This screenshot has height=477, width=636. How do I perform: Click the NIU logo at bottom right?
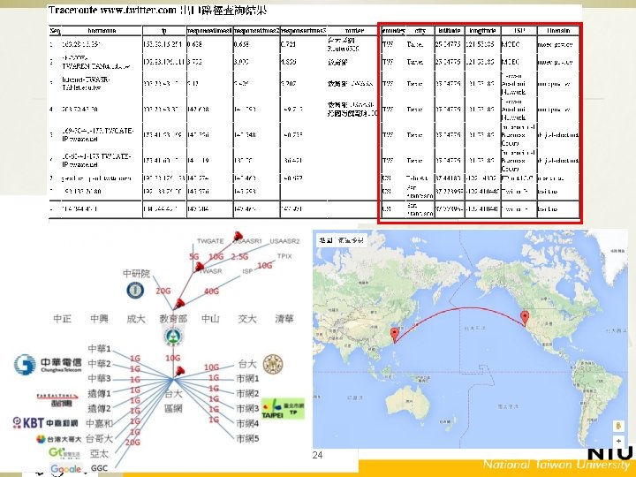point(610,453)
